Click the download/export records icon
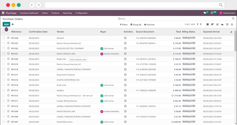The image size is (237, 125). (13, 24)
